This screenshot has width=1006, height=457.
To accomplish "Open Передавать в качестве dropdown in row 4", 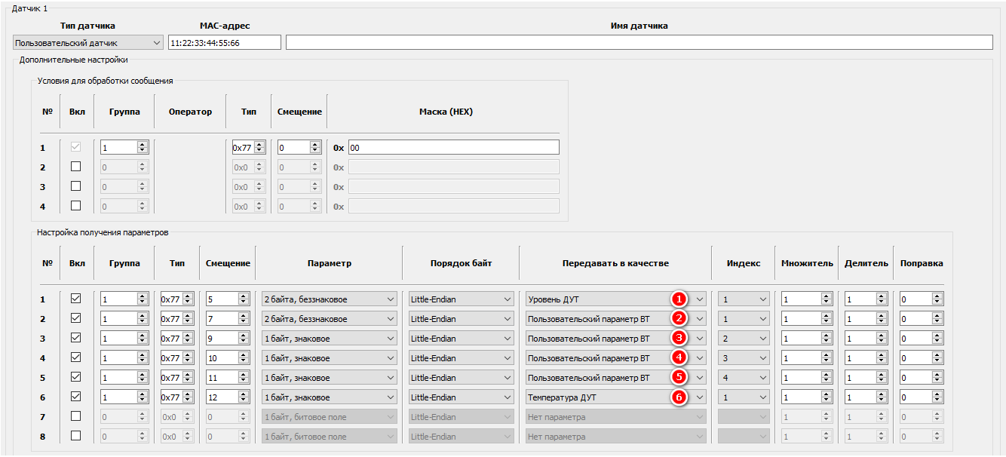I will [615, 358].
